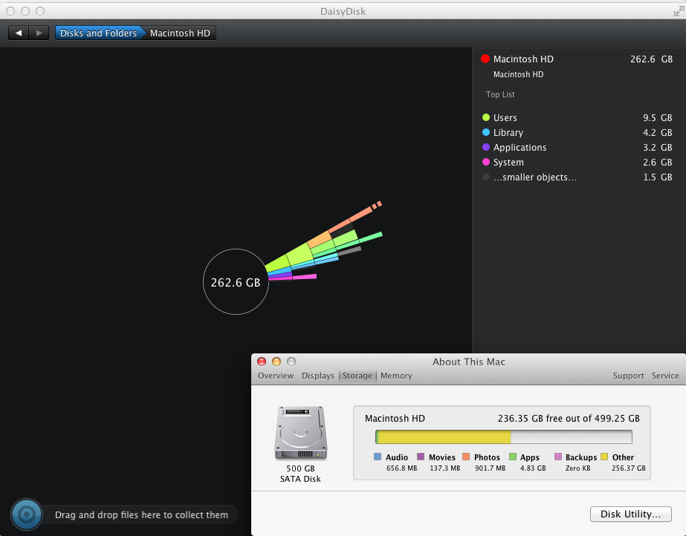Click the green Users color dot

click(485, 117)
